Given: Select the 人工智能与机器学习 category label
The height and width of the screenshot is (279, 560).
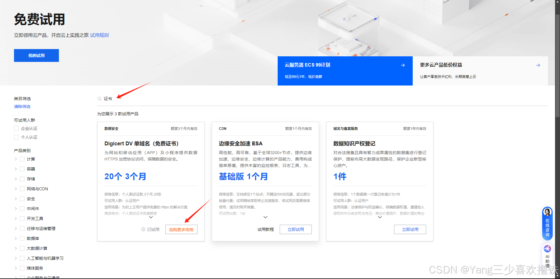Looking at the screenshot, I should point(45,258).
